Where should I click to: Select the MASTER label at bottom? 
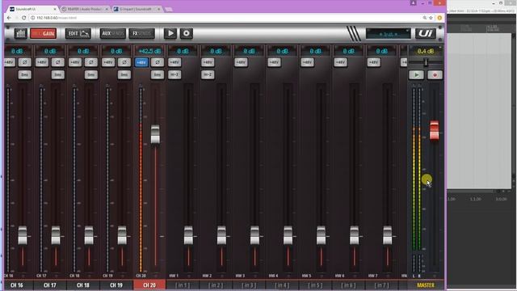point(426,285)
